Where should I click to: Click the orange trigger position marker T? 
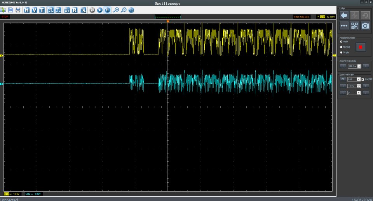(168, 21)
